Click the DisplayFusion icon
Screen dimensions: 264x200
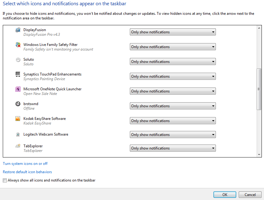pos(18,30)
